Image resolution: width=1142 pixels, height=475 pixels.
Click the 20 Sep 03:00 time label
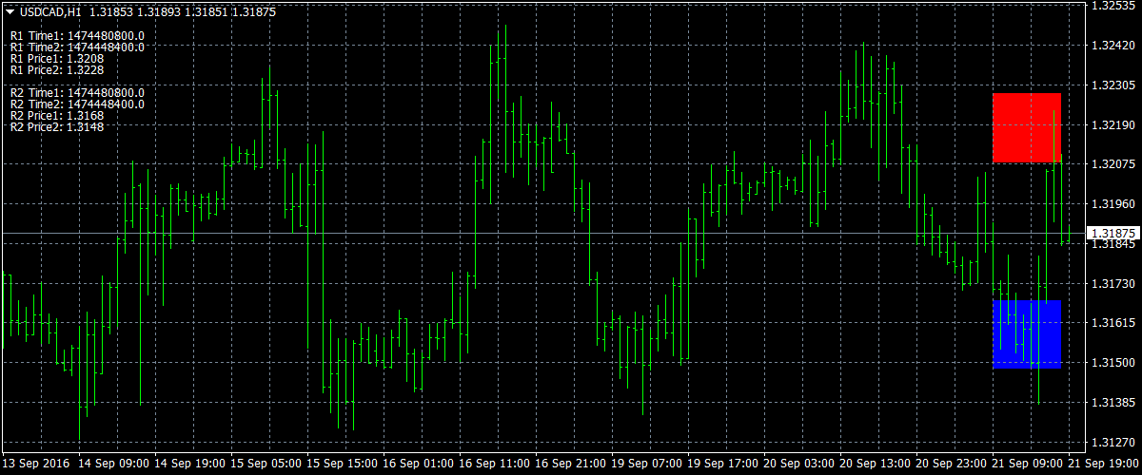pos(798,464)
